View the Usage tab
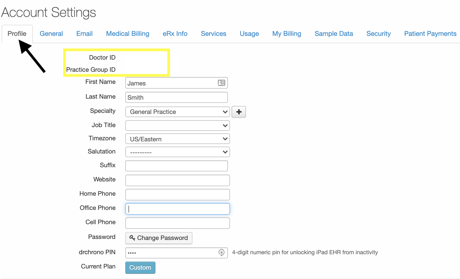Viewport: 460px width, 279px height. (x=249, y=34)
